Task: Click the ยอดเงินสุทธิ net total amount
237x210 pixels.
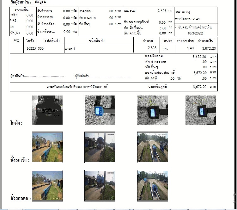Action: click(x=199, y=87)
